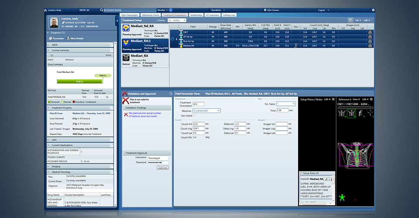Click the image icon at end of CBCT row

(x=370, y=32)
